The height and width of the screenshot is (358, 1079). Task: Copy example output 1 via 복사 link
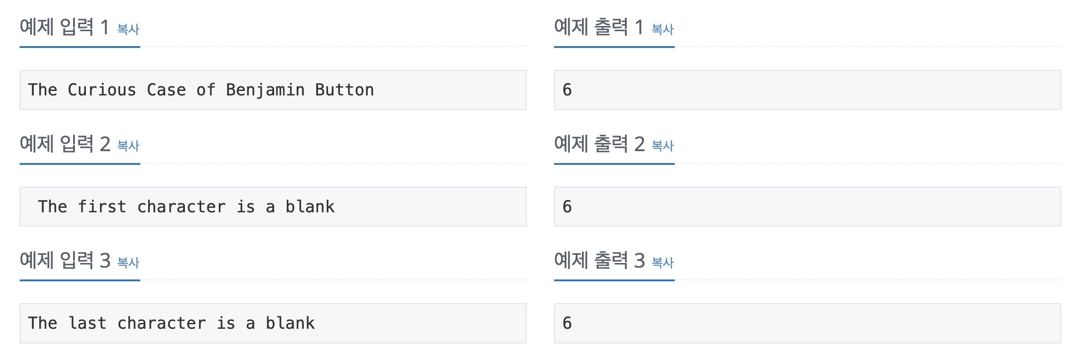point(662,29)
